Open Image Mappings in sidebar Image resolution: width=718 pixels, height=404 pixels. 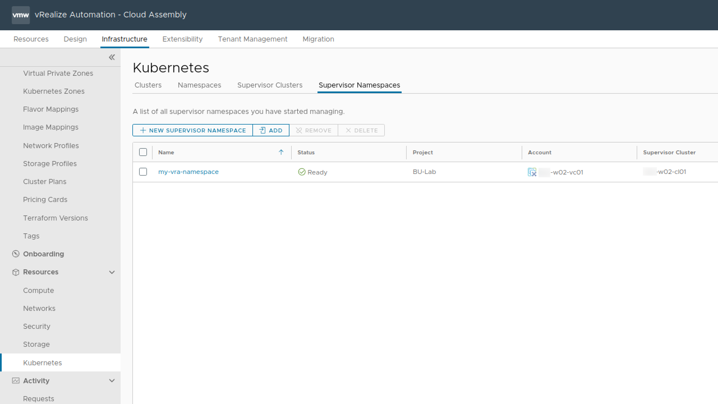[x=51, y=127]
